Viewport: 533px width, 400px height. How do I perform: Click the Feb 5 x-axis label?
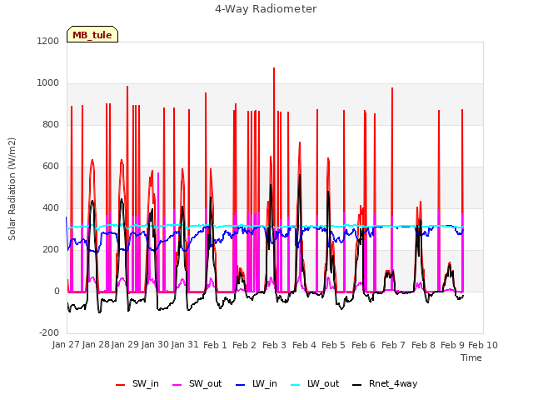(x=333, y=345)
